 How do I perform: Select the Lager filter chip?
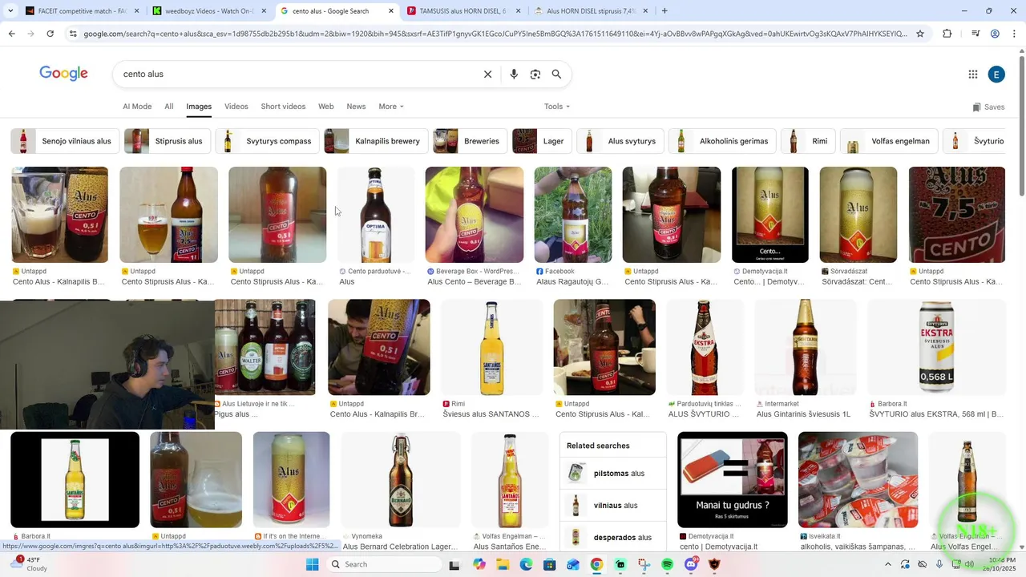point(542,141)
